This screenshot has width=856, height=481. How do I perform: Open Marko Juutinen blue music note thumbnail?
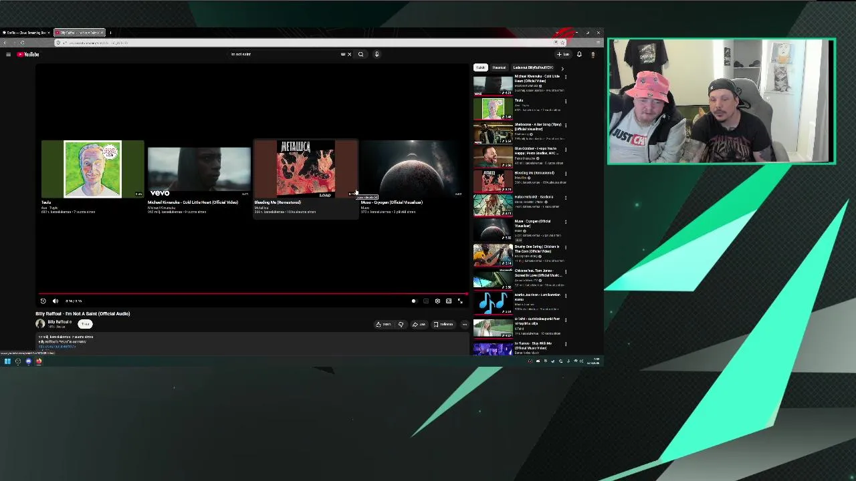(493, 303)
